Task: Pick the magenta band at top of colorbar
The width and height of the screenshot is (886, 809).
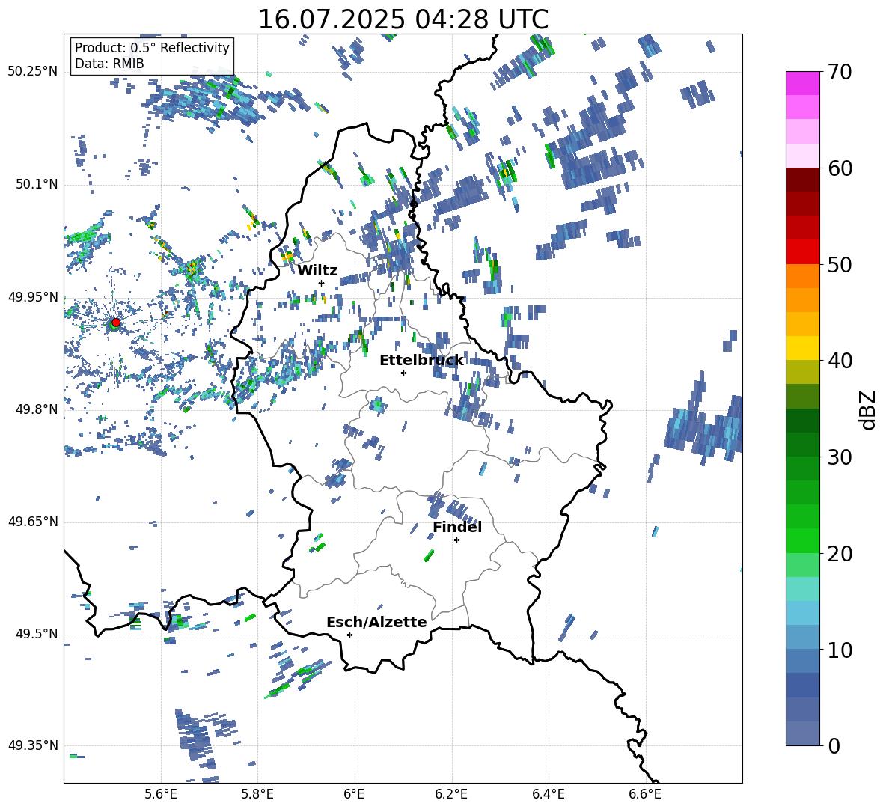Action: [x=803, y=83]
